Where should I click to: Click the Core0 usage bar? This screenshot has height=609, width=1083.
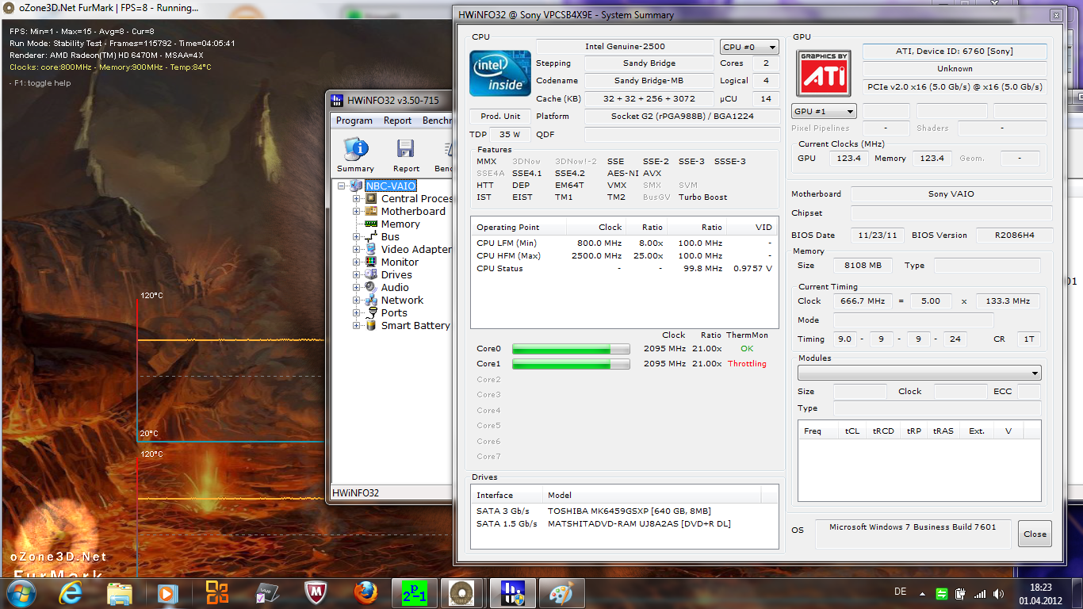click(x=571, y=349)
